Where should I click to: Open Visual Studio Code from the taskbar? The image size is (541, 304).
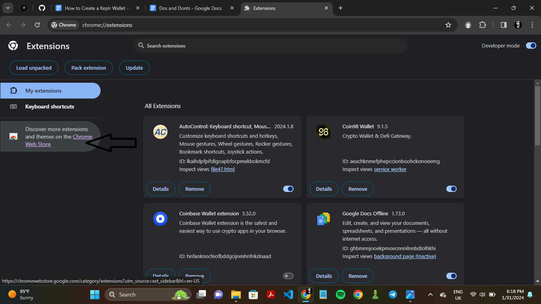point(288,294)
